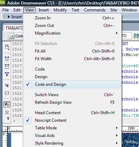The width and height of the screenshot is (139, 147).
Task: Open the Commands menu
Action: point(95,10)
